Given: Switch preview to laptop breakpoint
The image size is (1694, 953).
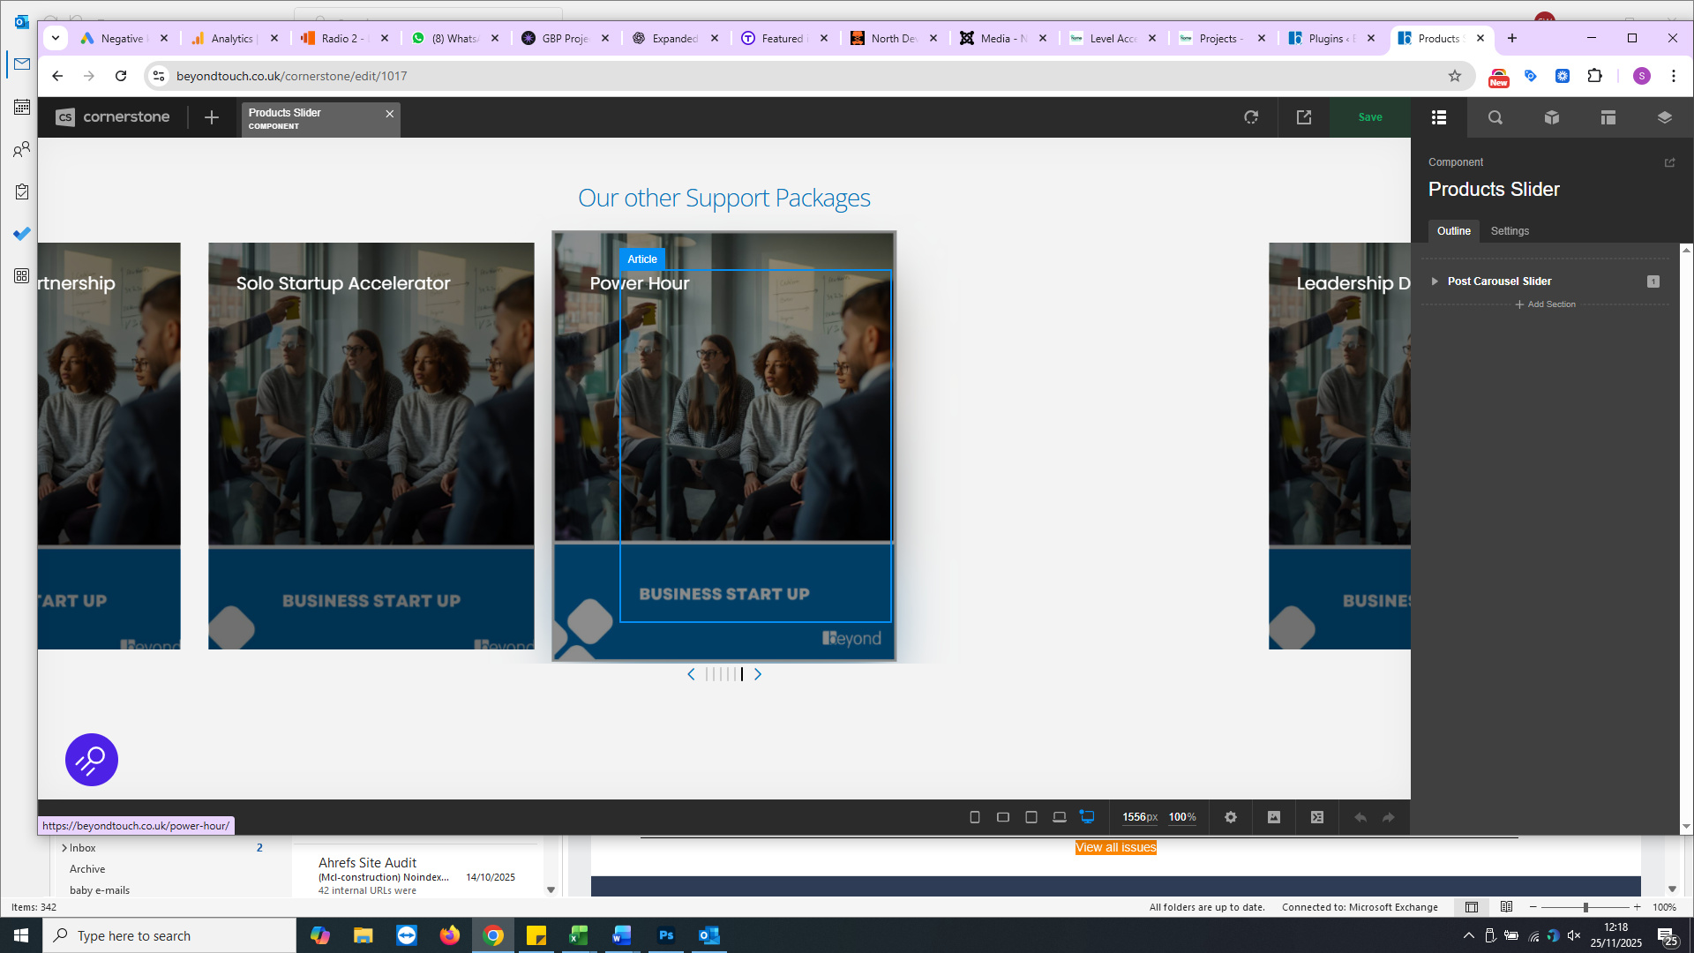Looking at the screenshot, I should pyautogui.click(x=1060, y=817).
